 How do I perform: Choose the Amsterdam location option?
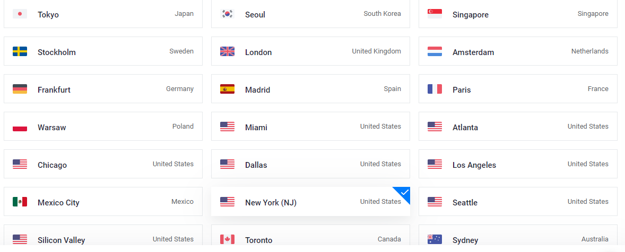(x=518, y=51)
